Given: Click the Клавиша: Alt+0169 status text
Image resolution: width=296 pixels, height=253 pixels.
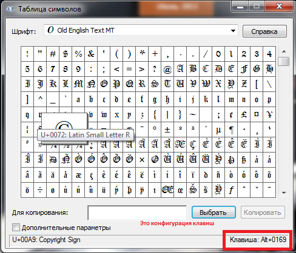Looking at the screenshot, I should coord(258,240).
